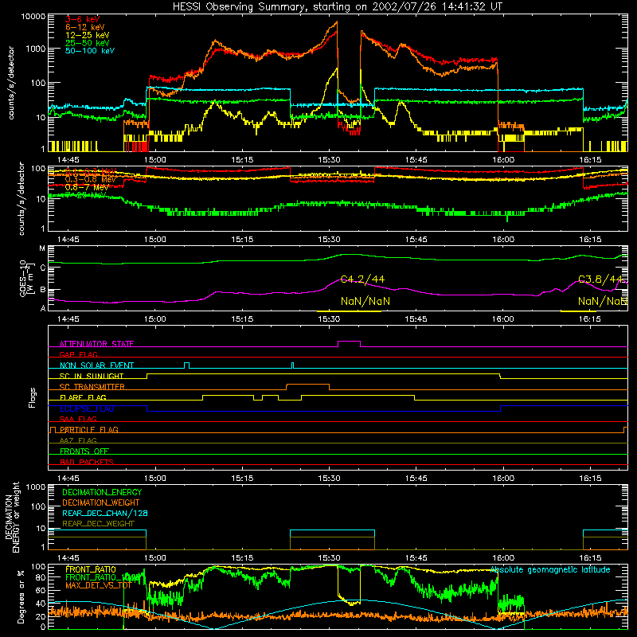Select the SC_TRANSMITTER flag label
Screen dimensions: 637x637
click(x=92, y=387)
